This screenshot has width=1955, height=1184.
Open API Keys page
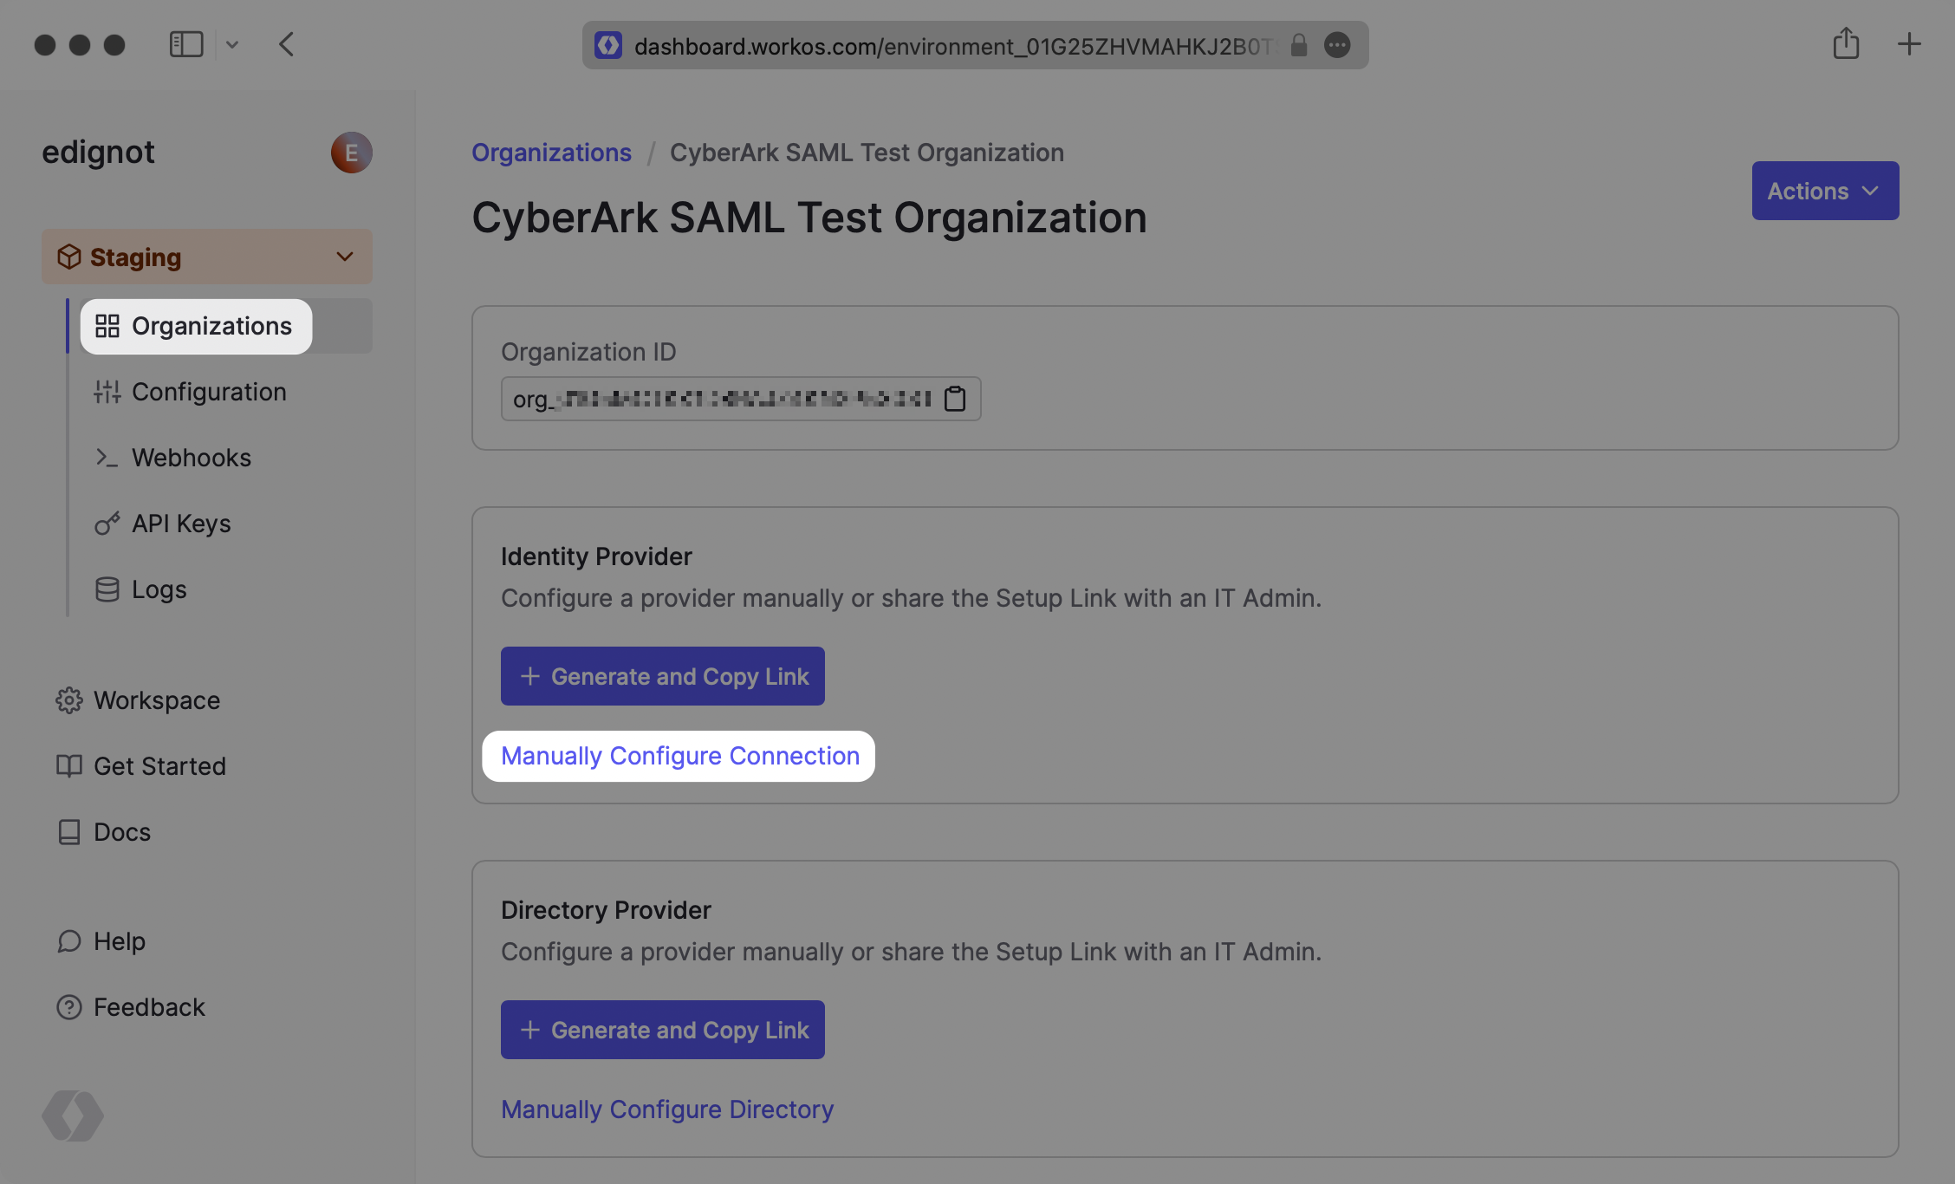(181, 524)
